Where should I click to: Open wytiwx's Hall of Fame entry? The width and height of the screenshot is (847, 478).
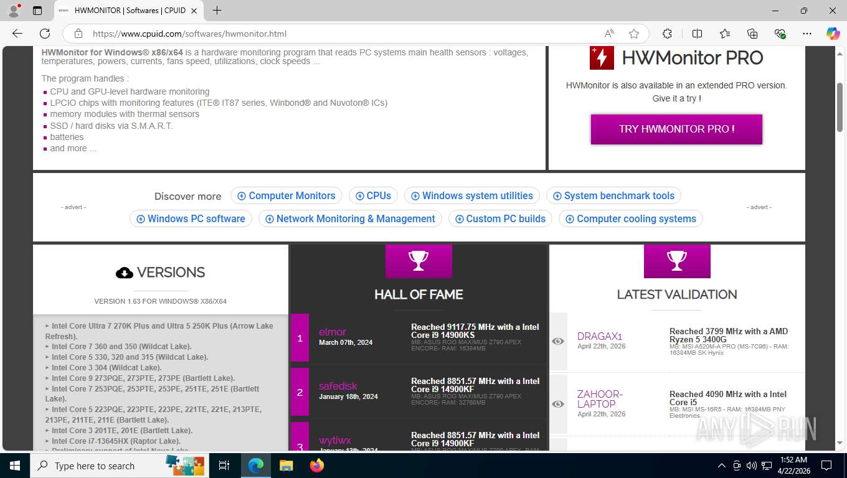pos(335,440)
